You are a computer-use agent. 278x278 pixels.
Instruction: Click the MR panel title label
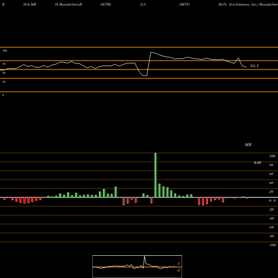tap(248, 145)
